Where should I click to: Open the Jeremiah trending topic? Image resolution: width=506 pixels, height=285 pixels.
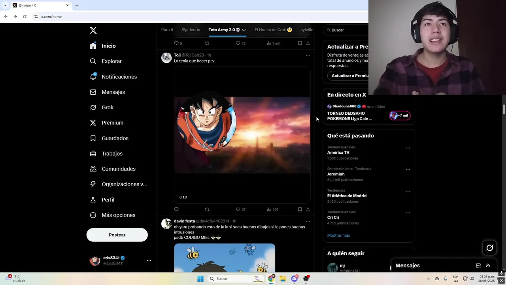[336, 174]
